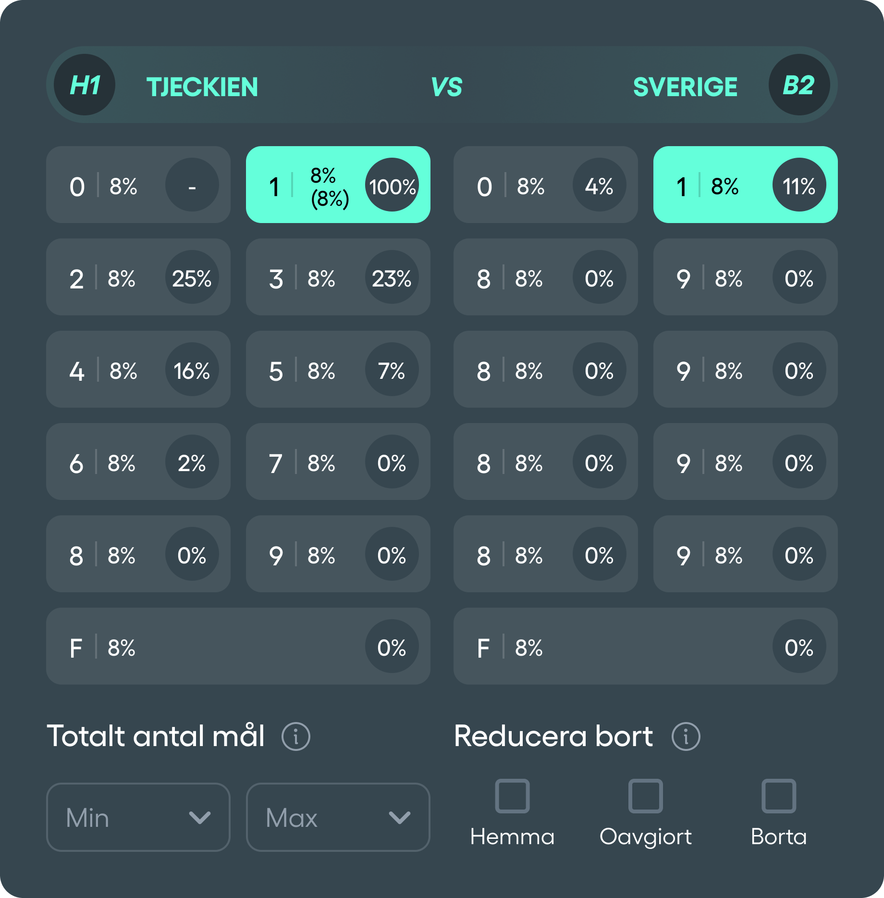Enable the Hemma checkbox
This screenshot has width=884, height=898.
[x=513, y=796]
